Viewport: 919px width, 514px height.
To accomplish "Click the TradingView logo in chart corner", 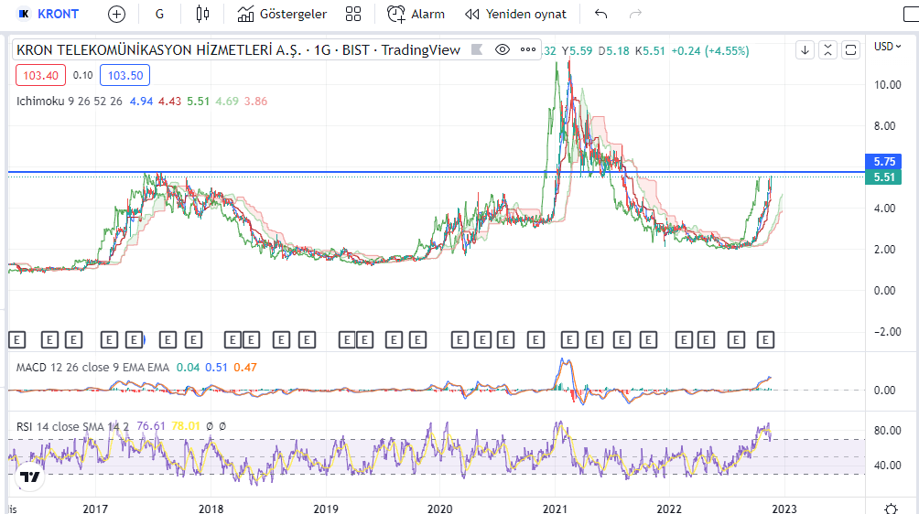I will point(30,477).
